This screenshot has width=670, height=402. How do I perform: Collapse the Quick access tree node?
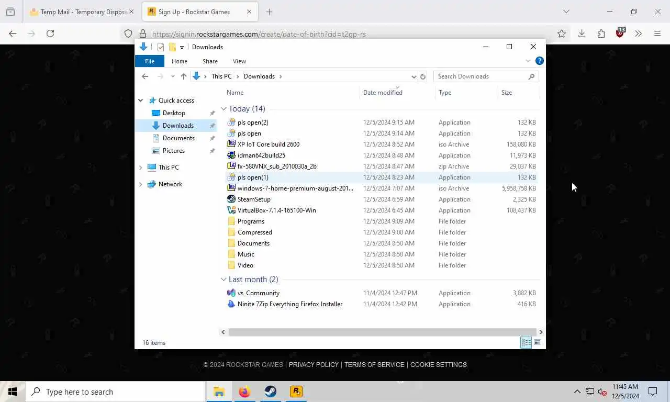141,100
